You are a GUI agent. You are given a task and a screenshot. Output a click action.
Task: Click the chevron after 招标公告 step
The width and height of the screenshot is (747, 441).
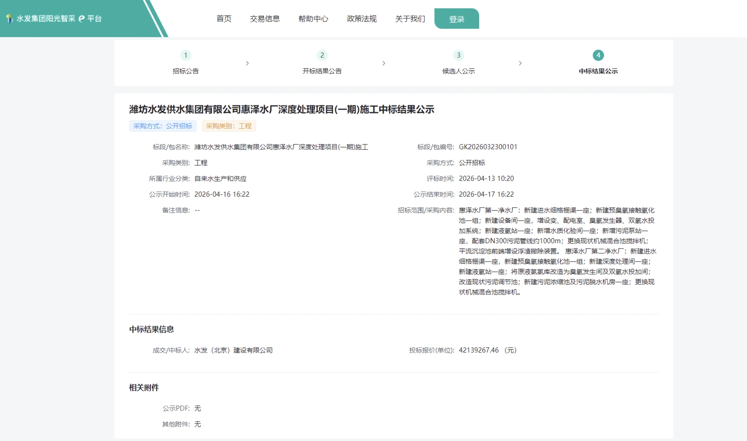click(247, 63)
